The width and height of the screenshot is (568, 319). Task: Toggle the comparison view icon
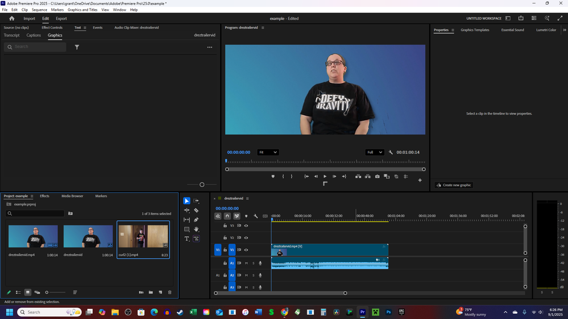coord(387,177)
